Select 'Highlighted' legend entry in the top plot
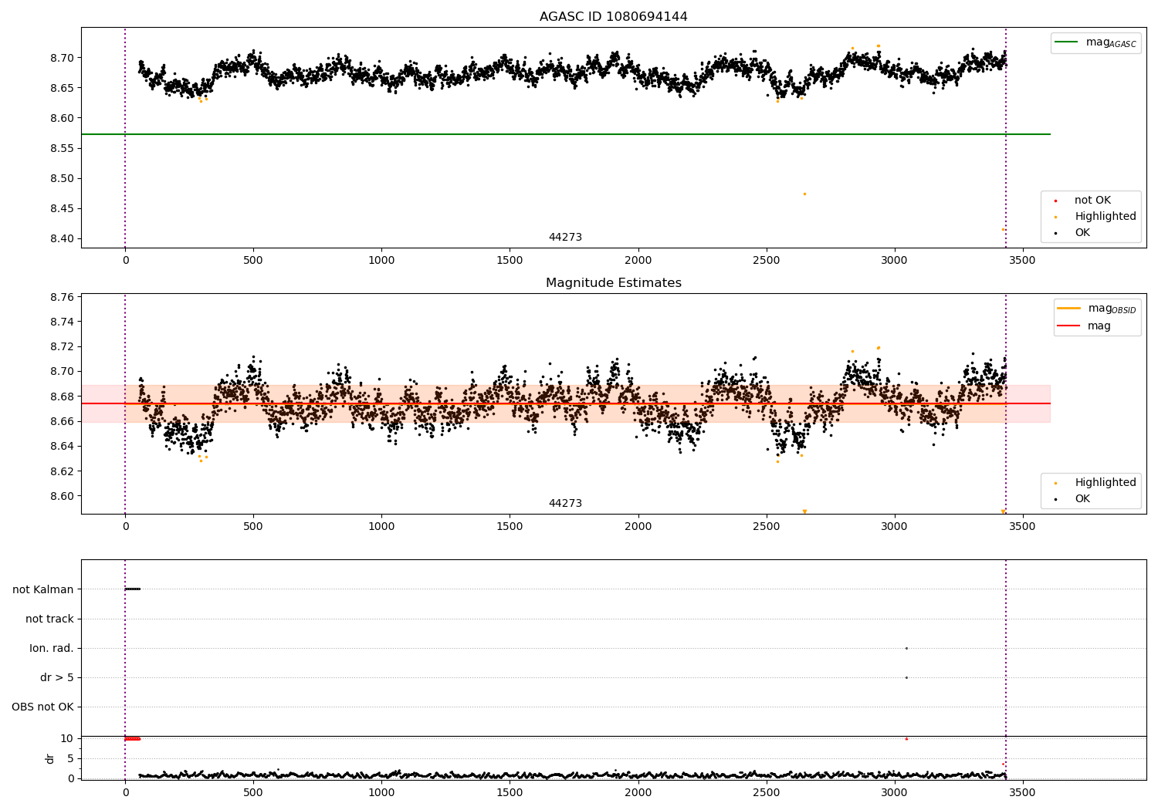This screenshot has width=1158, height=810. [x=1106, y=217]
